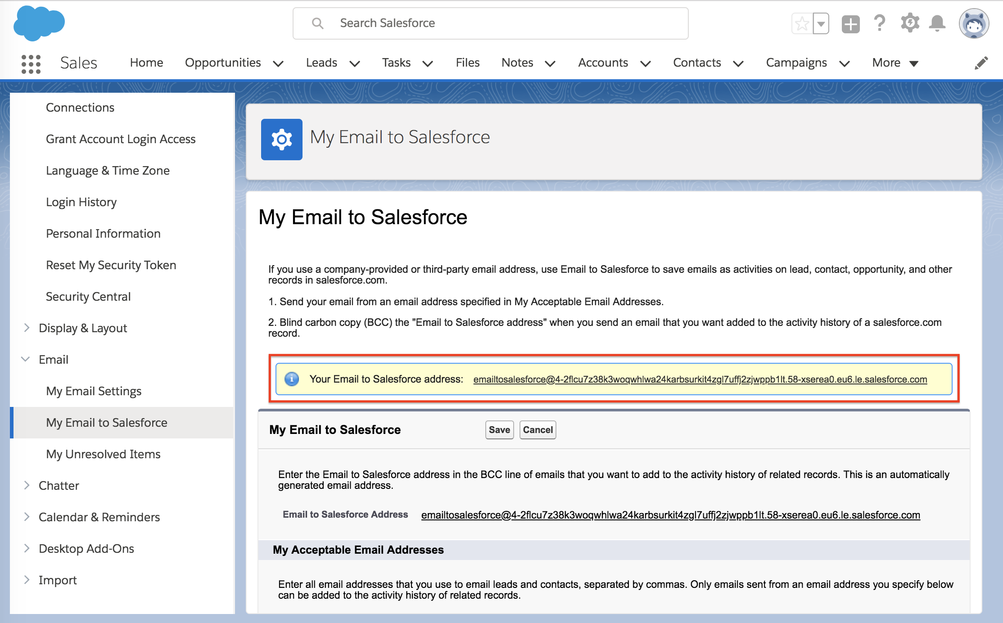Open the App Launcher waffle icon
Image resolution: width=1003 pixels, height=623 pixels.
pos(31,63)
